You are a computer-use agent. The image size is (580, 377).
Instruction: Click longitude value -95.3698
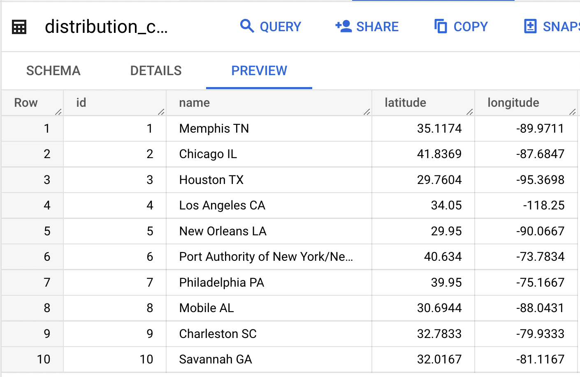(x=540, y=180)
